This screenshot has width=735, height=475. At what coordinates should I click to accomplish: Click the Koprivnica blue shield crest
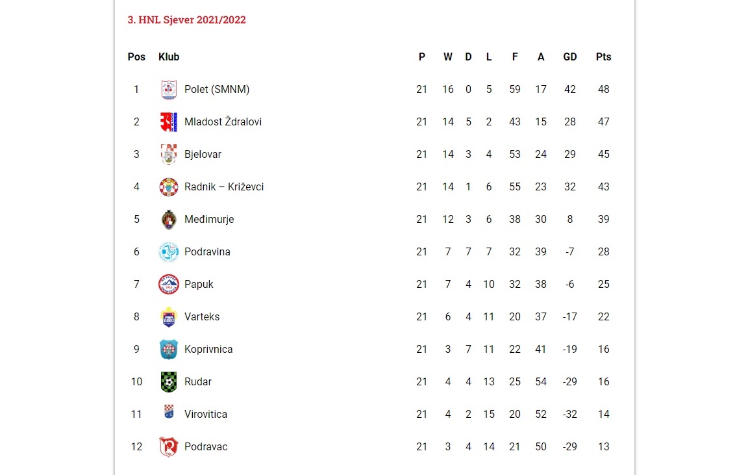pos(169,350)
